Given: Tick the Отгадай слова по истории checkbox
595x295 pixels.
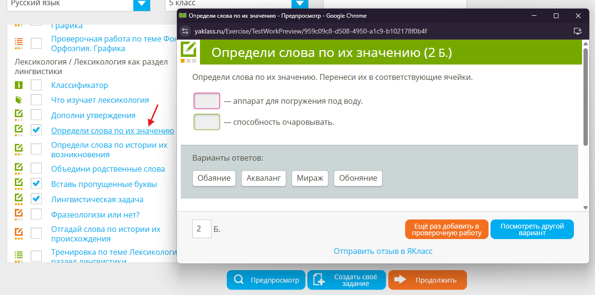Looking at the screenshot, I should point(36,233).
